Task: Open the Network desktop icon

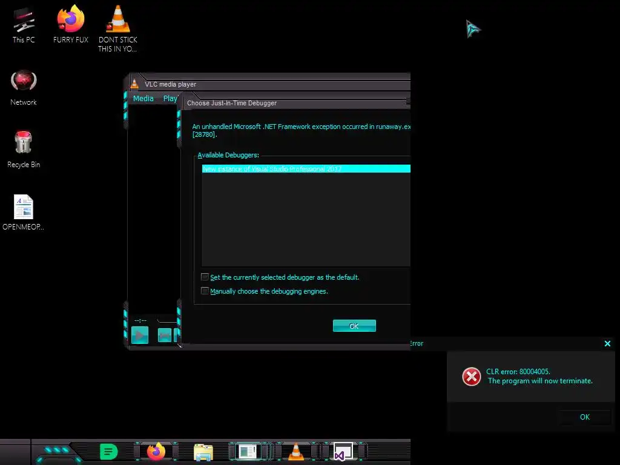Action: (x=24, y=87)
